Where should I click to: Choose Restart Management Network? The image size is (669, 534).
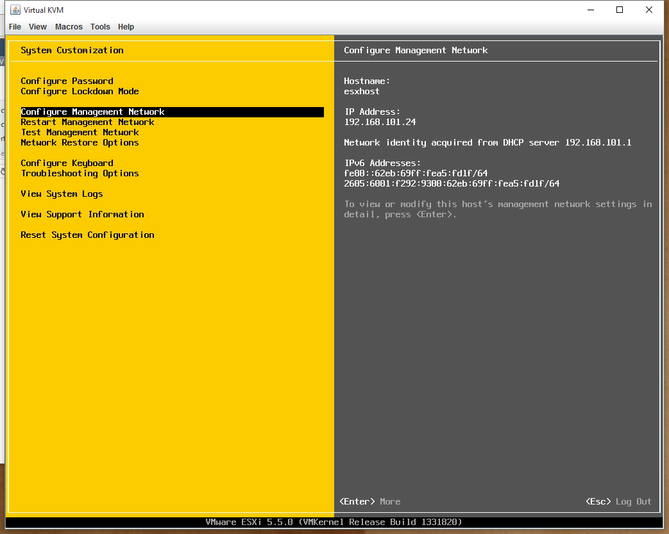(87, 122)
